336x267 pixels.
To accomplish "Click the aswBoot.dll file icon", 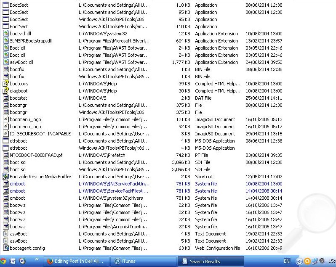I will click(x=6, y=62).
